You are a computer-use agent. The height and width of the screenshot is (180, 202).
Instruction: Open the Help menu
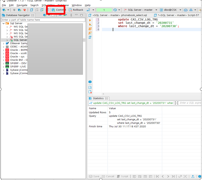click(88, 5)
